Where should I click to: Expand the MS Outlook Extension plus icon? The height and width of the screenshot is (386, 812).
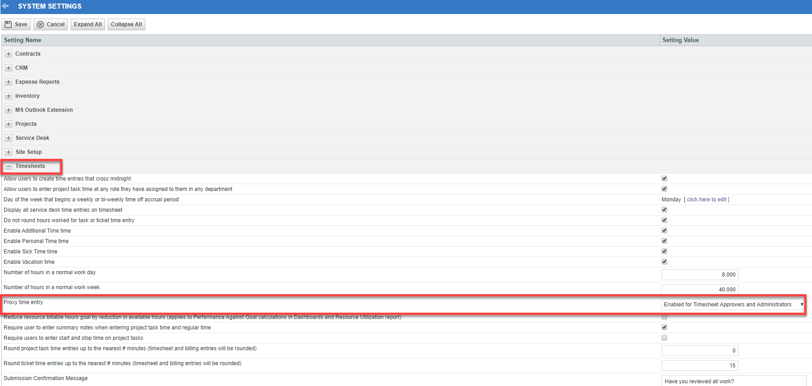(8, 110)
